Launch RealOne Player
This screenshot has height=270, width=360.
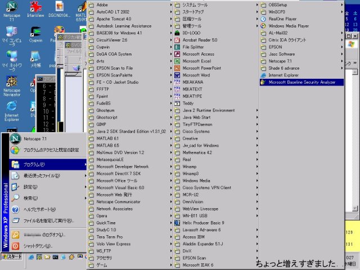point(301,19)
